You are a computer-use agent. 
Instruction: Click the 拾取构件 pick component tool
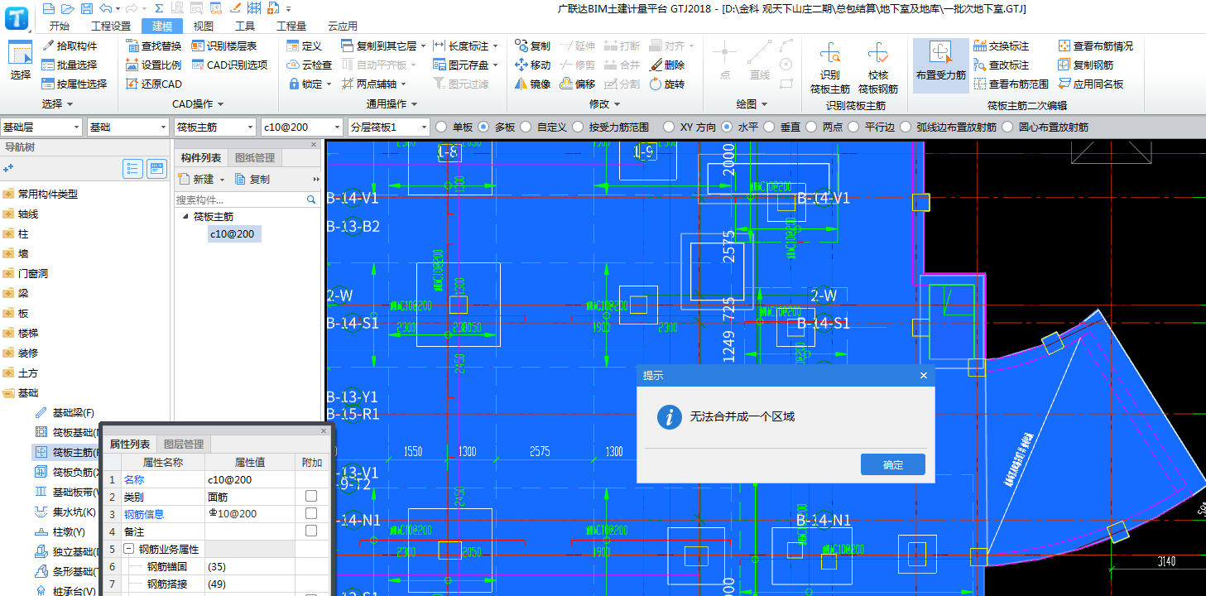coord(70,46)
